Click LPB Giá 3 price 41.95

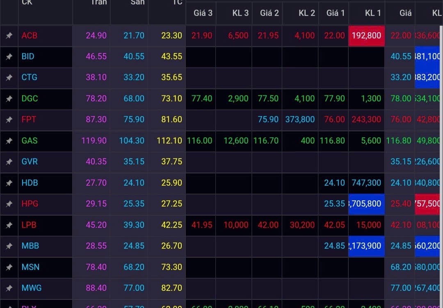pyautogui.click(x=202, y=225)
